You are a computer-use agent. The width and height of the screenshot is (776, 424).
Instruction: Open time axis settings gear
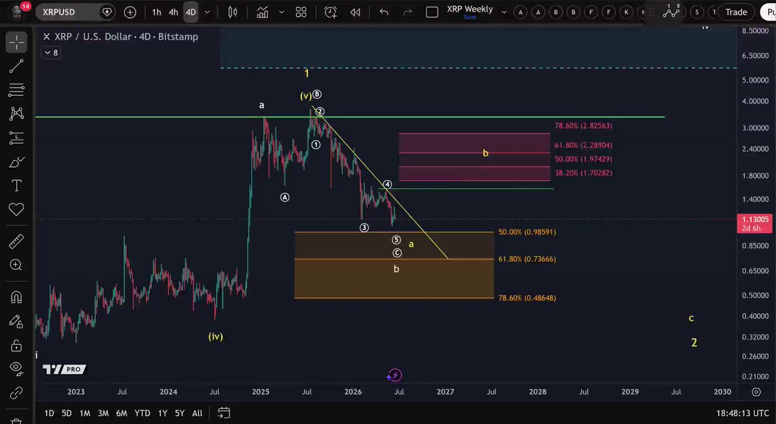(756, 392)
